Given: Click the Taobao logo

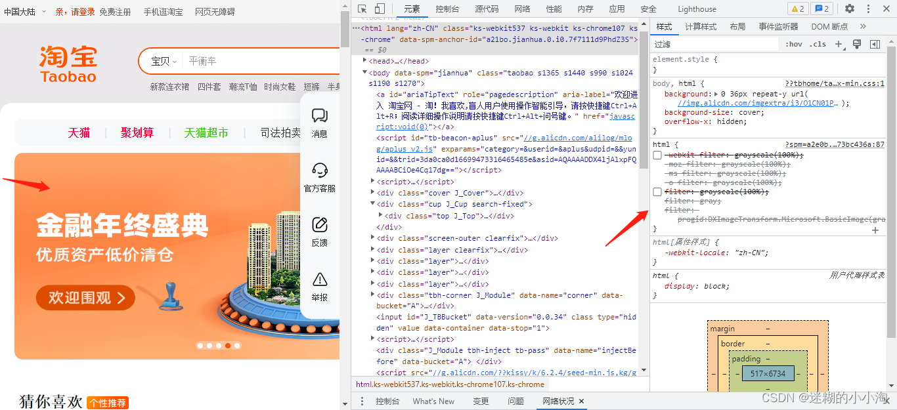Looking at the screenshot, I should [x=68, y=64].
